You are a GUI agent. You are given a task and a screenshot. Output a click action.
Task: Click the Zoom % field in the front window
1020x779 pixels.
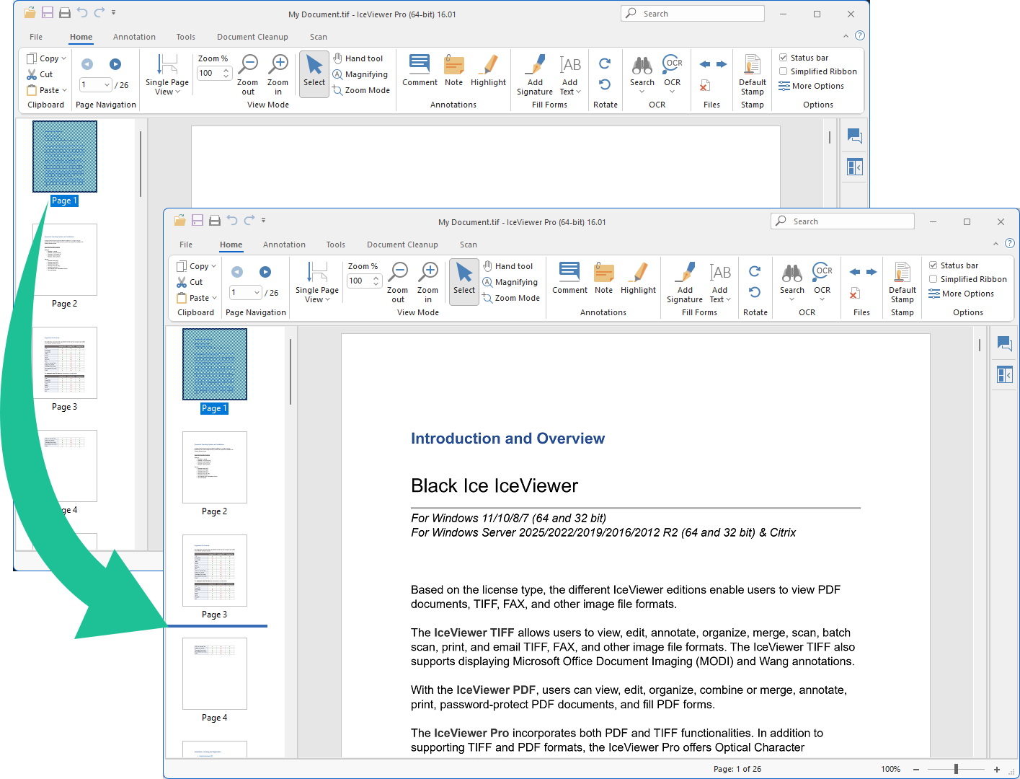364,281
